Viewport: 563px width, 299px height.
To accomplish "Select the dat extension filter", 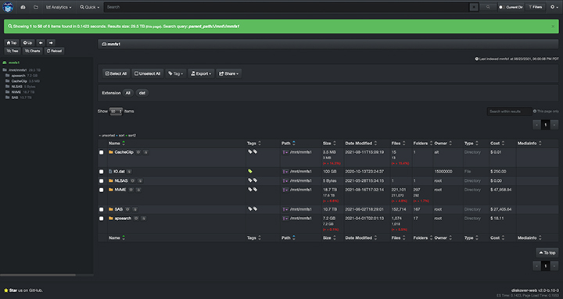I will 142,93.
